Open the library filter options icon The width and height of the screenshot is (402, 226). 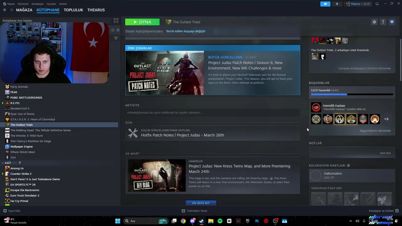(x=116, y=38)
